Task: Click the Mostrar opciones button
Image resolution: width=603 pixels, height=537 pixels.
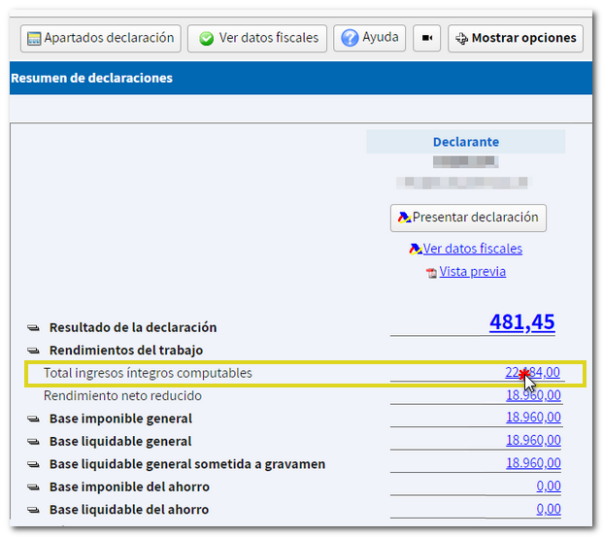Action: [515, 39]
